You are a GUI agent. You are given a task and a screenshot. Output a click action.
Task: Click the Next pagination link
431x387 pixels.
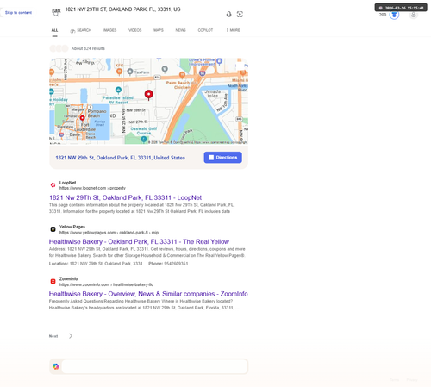(53, 336)
